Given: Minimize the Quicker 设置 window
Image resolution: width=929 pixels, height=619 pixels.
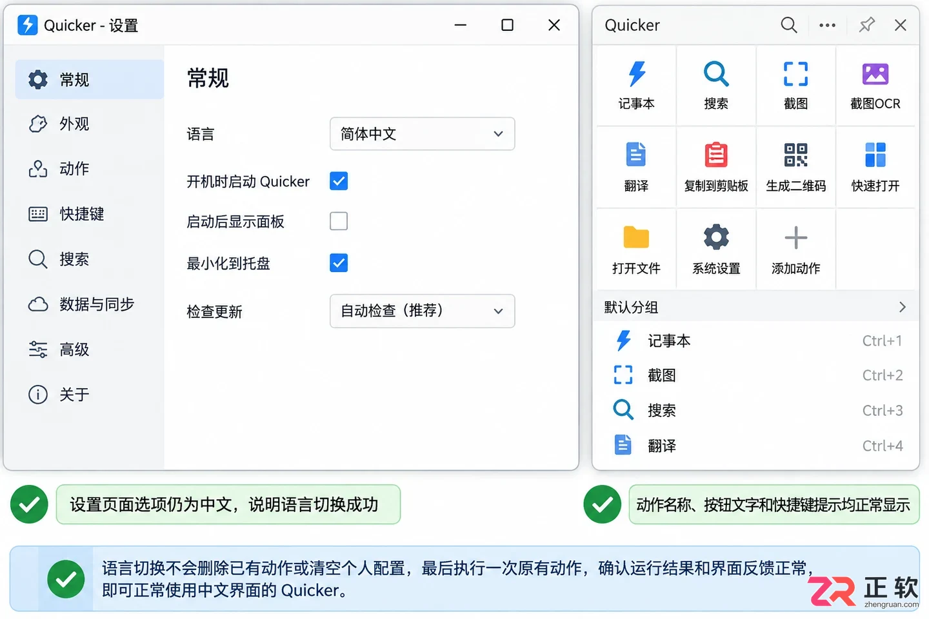Looking at the screenshot, I should tap(461, 25).
